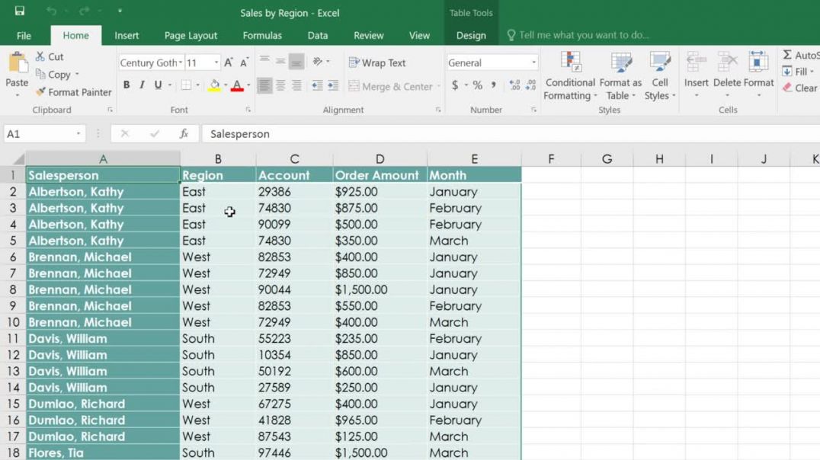Open Format as Table gallery
This screenshot has height=460, width=820.
pyautogui.click(x=620, y=76)
